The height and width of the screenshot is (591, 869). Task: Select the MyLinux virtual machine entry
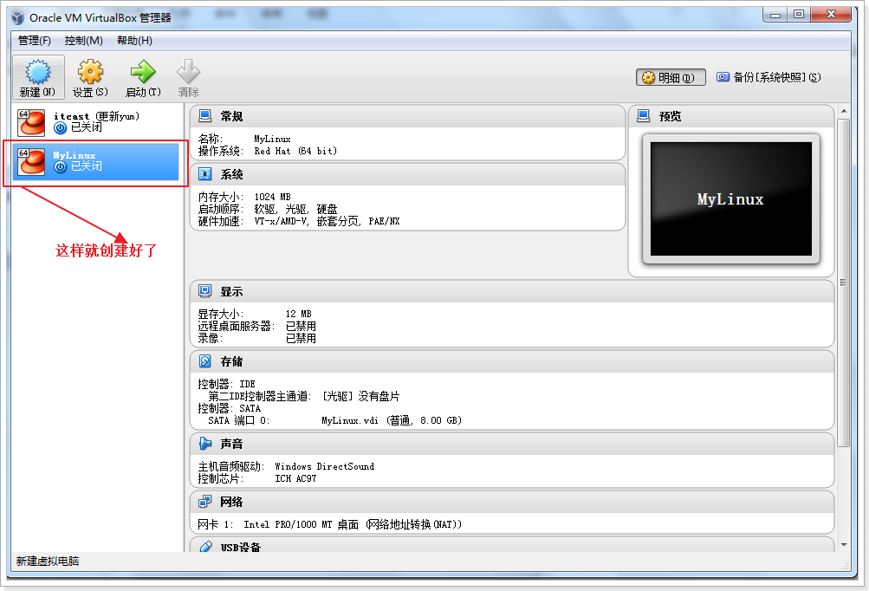(96, 161)
